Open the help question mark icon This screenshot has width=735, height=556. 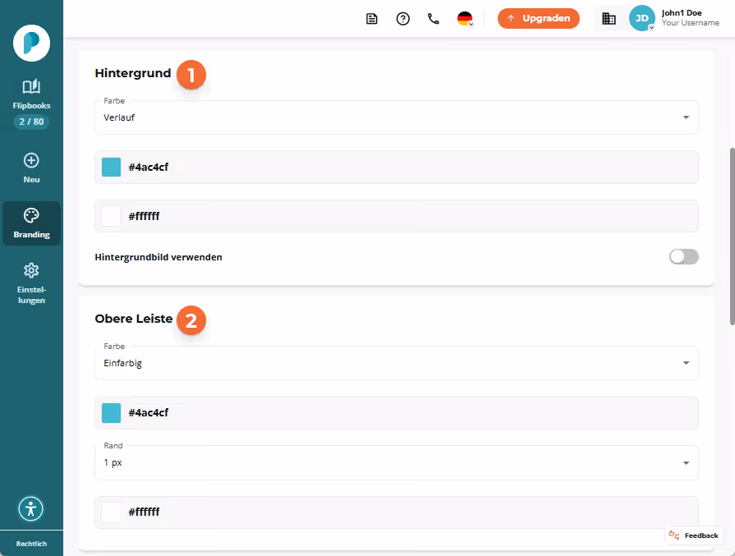tap(402, 19)
